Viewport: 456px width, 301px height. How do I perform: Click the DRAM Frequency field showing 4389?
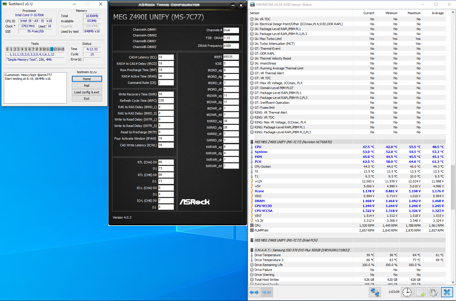pyautogui.click(x=231, y=46)
